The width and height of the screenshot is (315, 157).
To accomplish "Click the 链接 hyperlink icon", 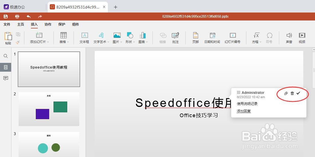I will tap(163, 35).
